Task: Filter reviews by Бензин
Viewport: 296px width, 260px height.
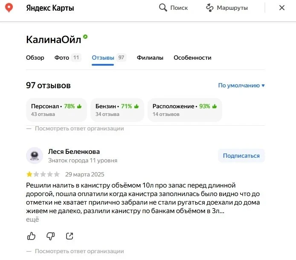Action: (116, 110)
